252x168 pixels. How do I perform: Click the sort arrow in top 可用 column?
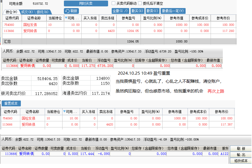pyautogui.click(x=66, y=18)
